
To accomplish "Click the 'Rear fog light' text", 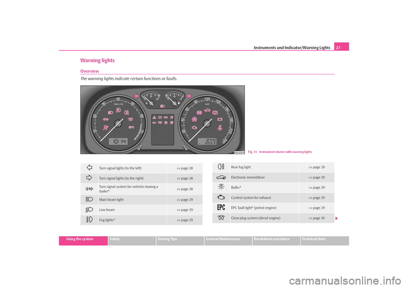I will (241, 167).
